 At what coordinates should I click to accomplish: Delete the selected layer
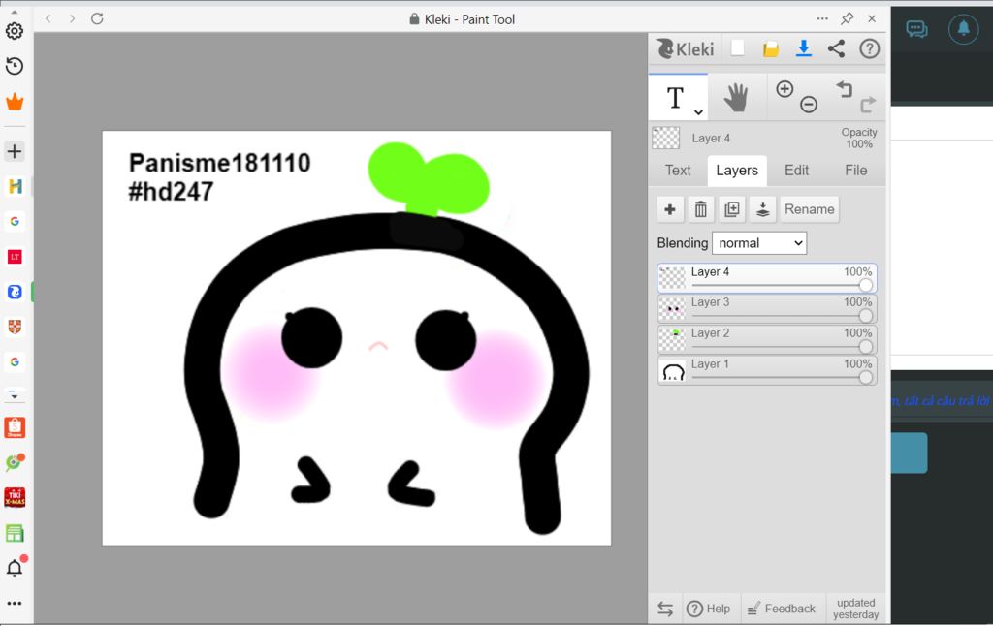point(700,209)
